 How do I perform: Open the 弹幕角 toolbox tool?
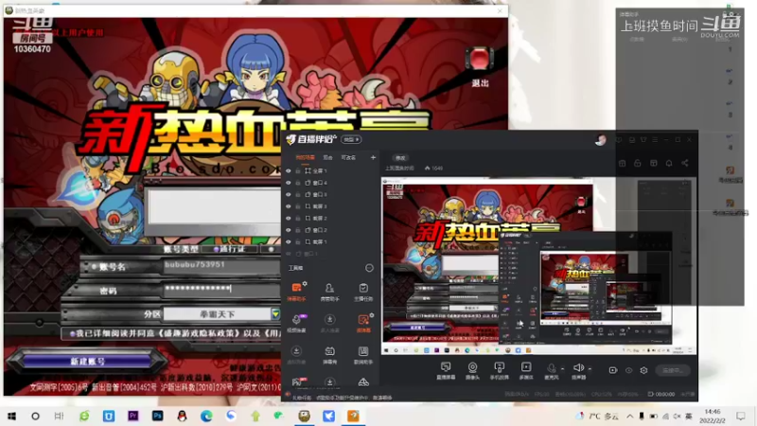point(329,354)
